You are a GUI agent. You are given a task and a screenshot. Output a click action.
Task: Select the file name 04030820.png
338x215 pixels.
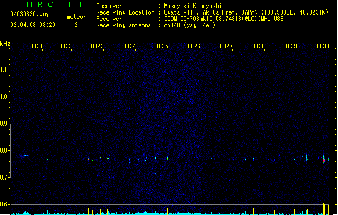coord(30,14)
